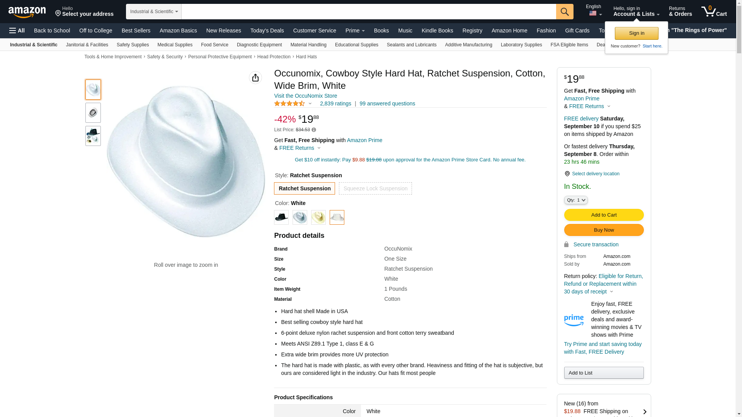Click the Select delivery location pin
The width and height of the screenshot is (742, 417).
(x=567, y=174)
